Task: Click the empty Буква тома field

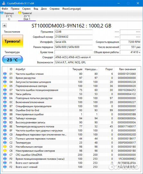Action: [x=74, y=52]
